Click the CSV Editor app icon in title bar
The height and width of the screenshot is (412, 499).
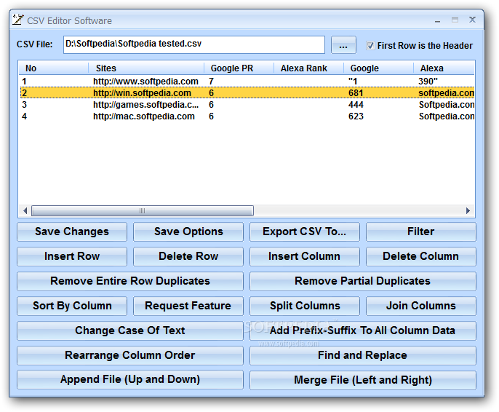[17, 20]
